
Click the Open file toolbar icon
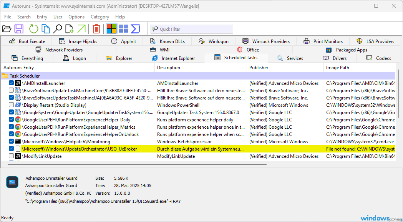click(x=7, y=29)
